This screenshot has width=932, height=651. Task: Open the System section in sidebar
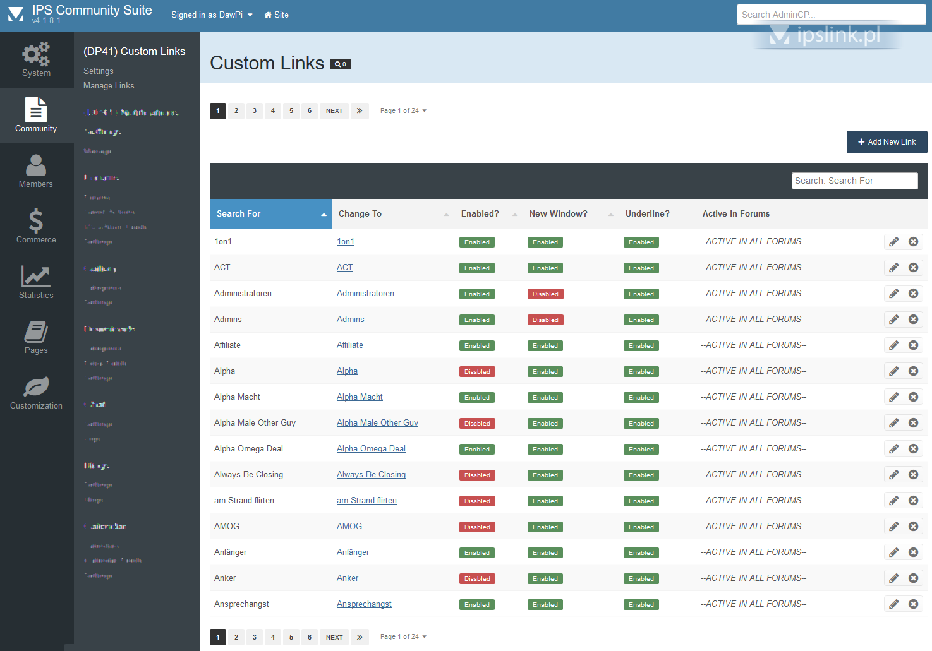37,60
